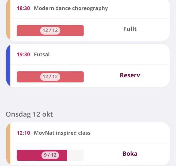Click the 12 / 12 badge in Futsal card

[50, 77]
